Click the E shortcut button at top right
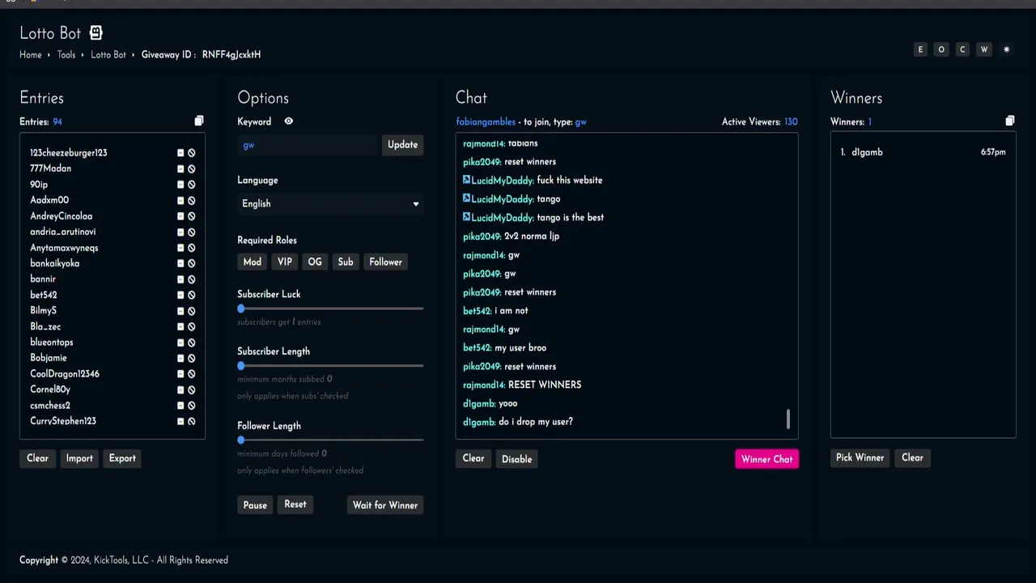Screen dimensions: 1036x583 click(x=919, y=49)
